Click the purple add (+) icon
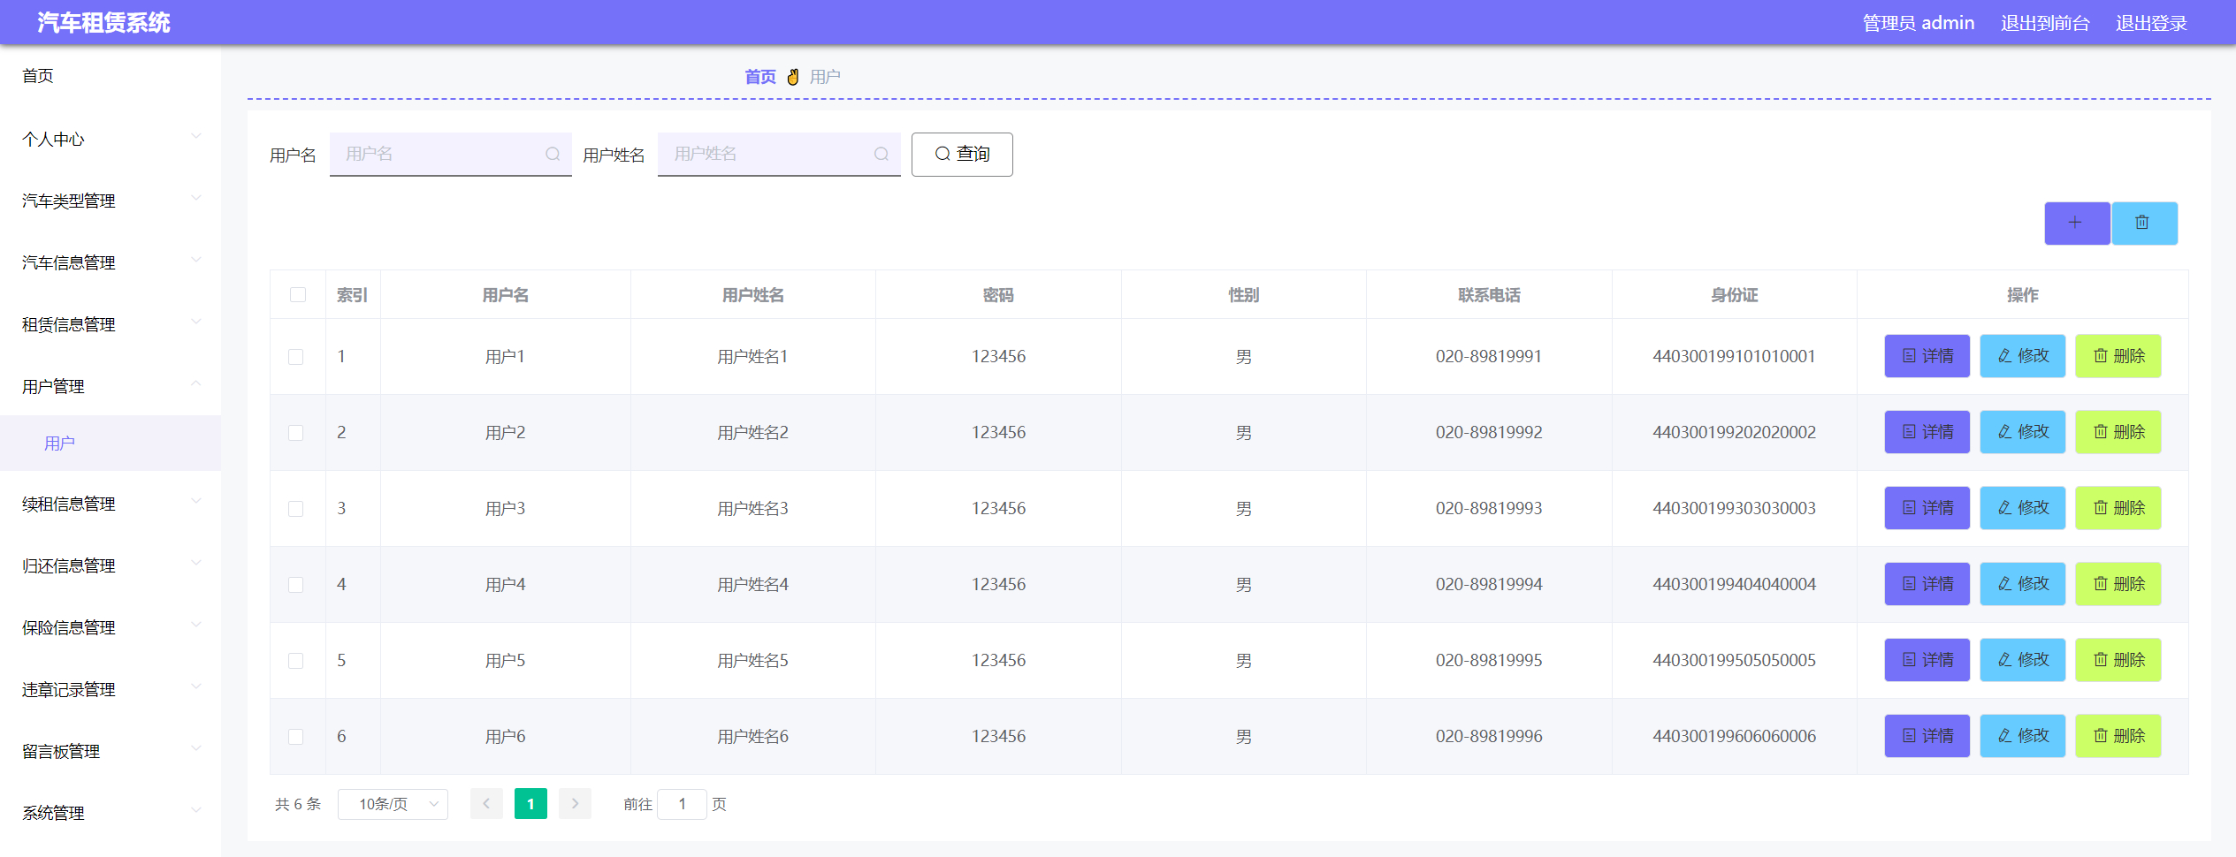Screen dimensions: 2236x857 click(2076, 223)
